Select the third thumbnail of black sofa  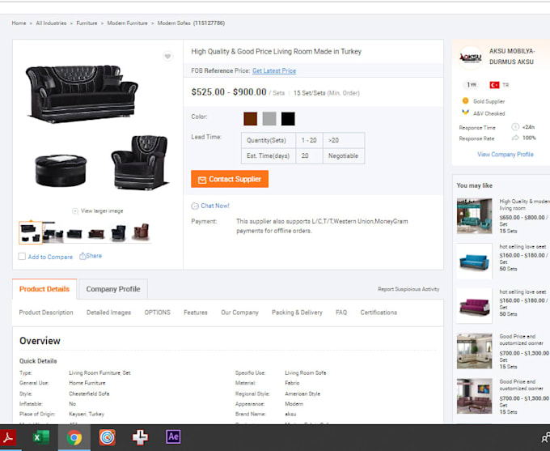coord(74,233)
